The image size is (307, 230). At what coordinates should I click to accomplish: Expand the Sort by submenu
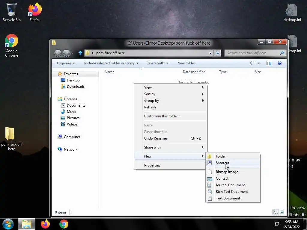(170, 94)
